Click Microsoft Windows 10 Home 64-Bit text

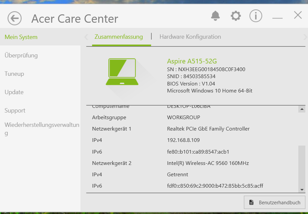coord(210,91)
